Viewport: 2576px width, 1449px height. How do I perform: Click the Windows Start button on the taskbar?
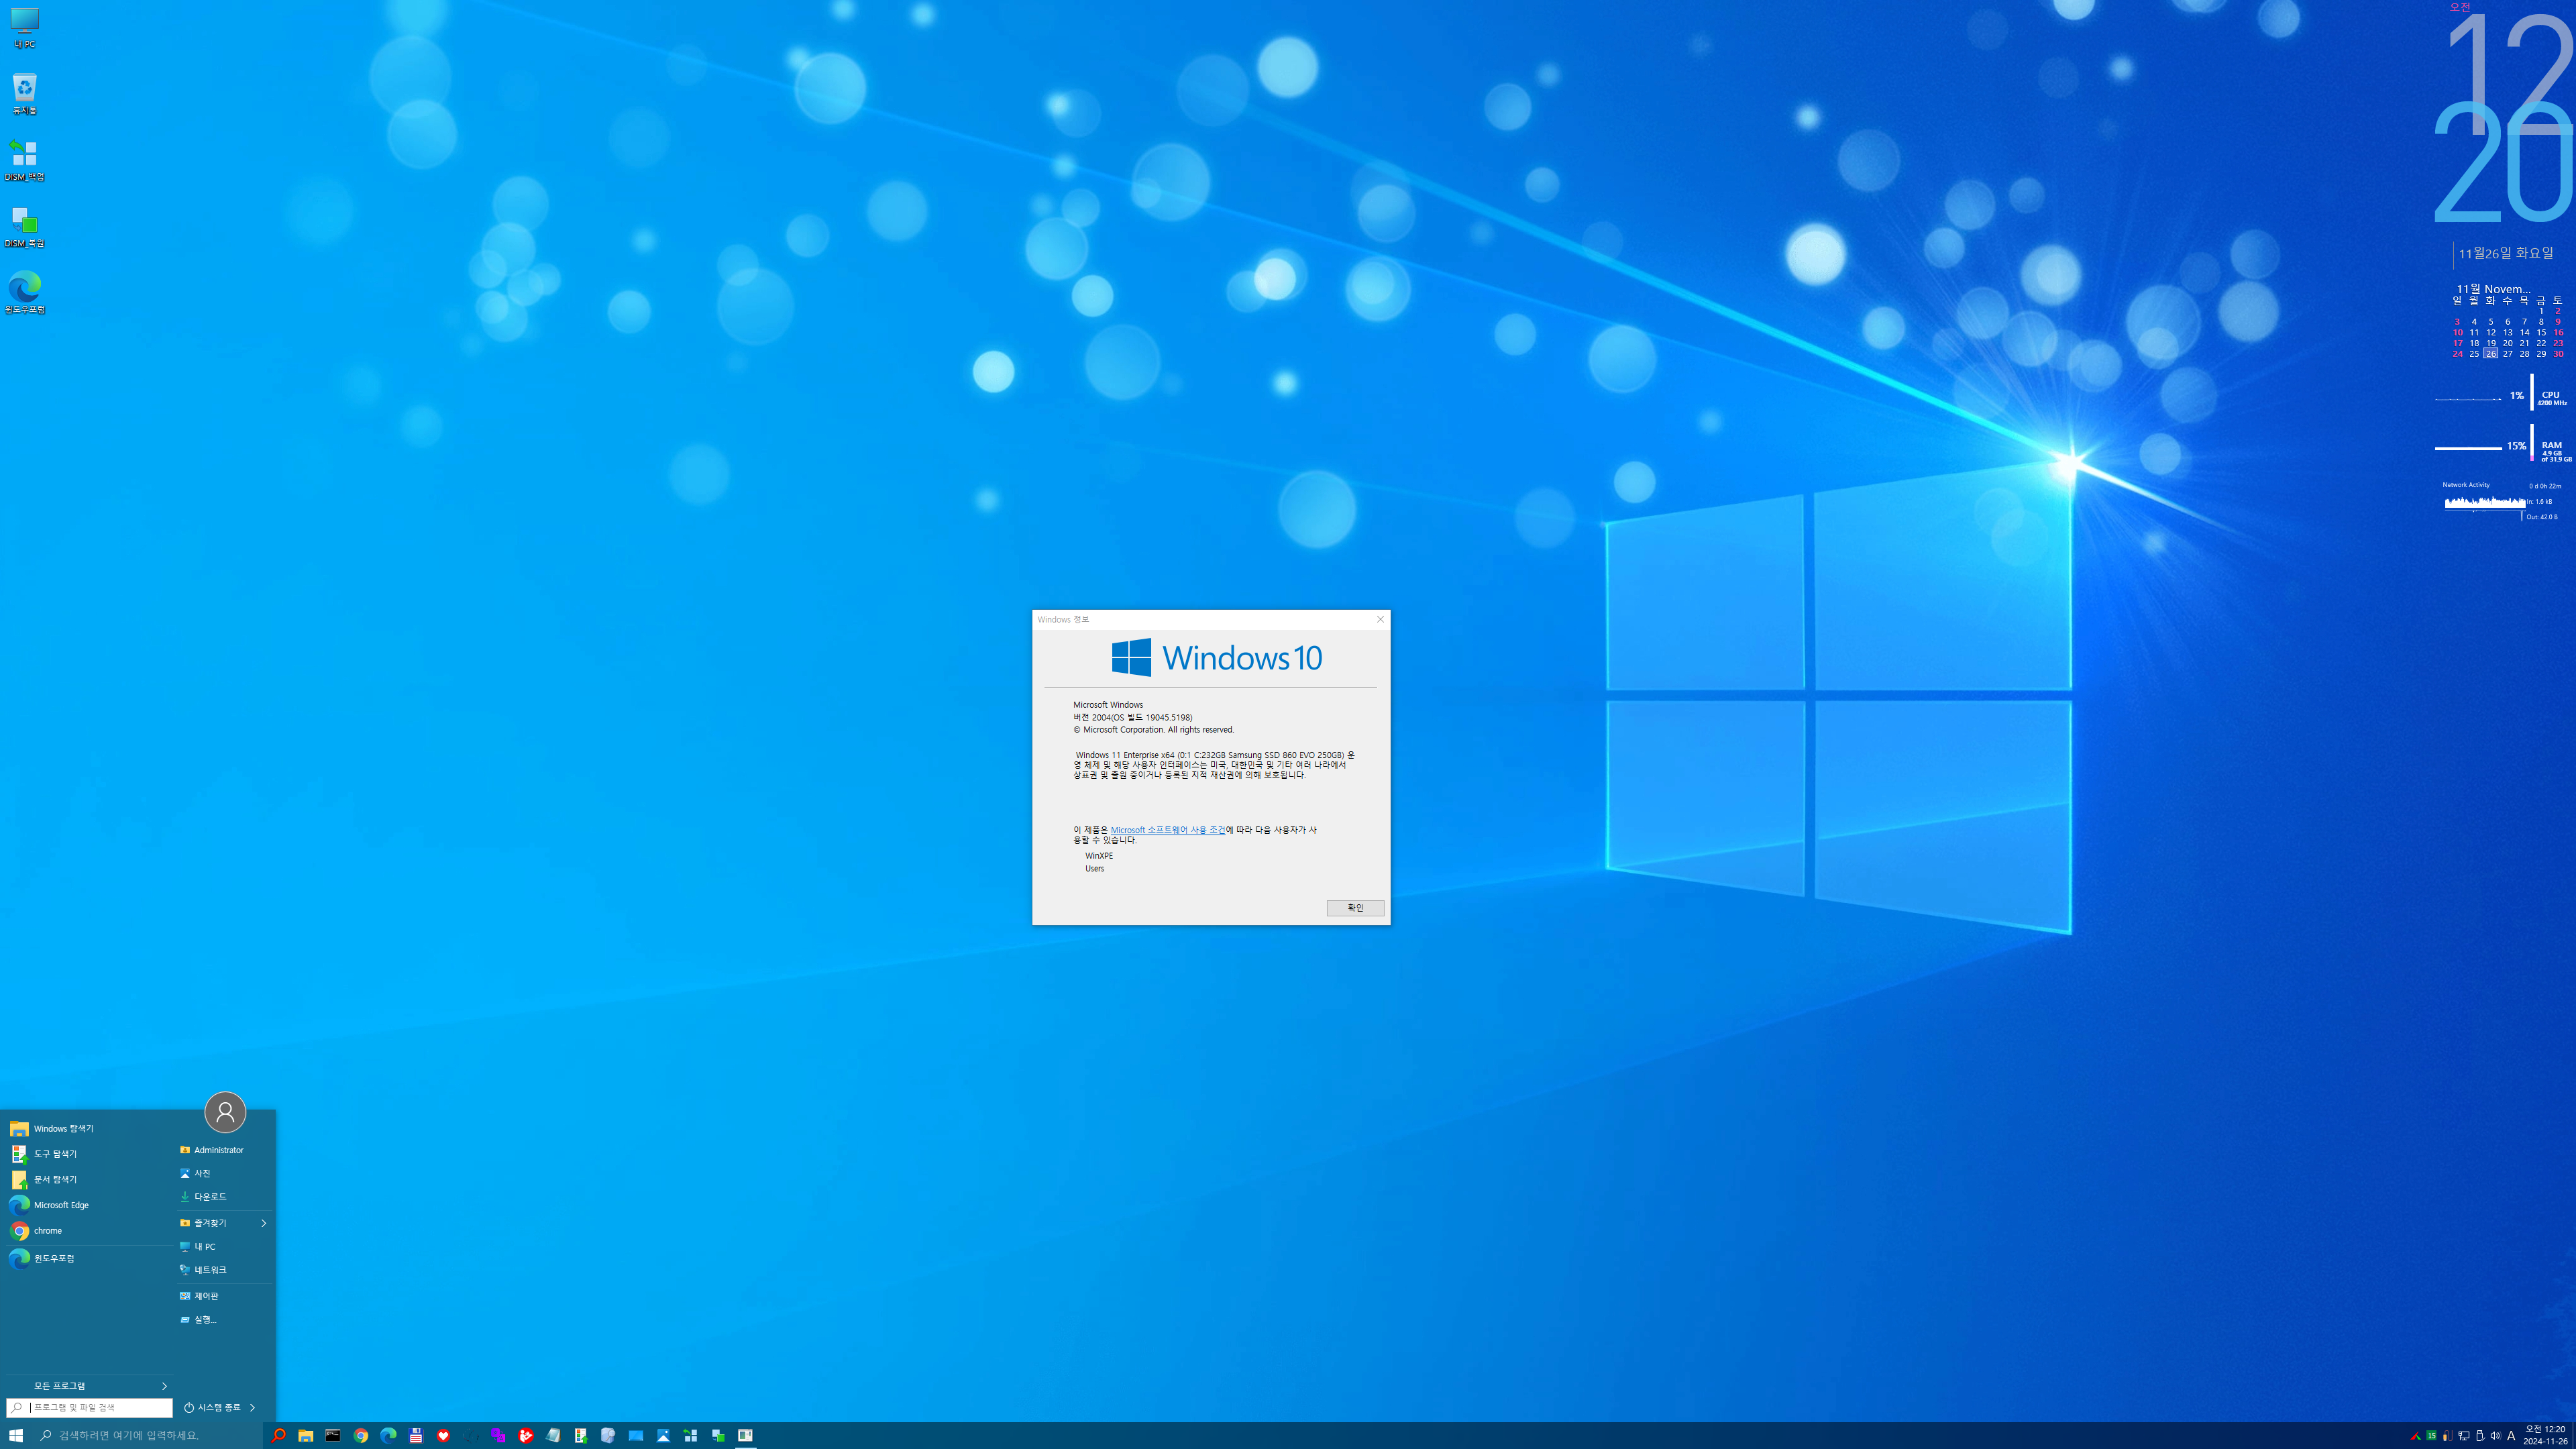pyautogui.click(x=16, y=1435)
